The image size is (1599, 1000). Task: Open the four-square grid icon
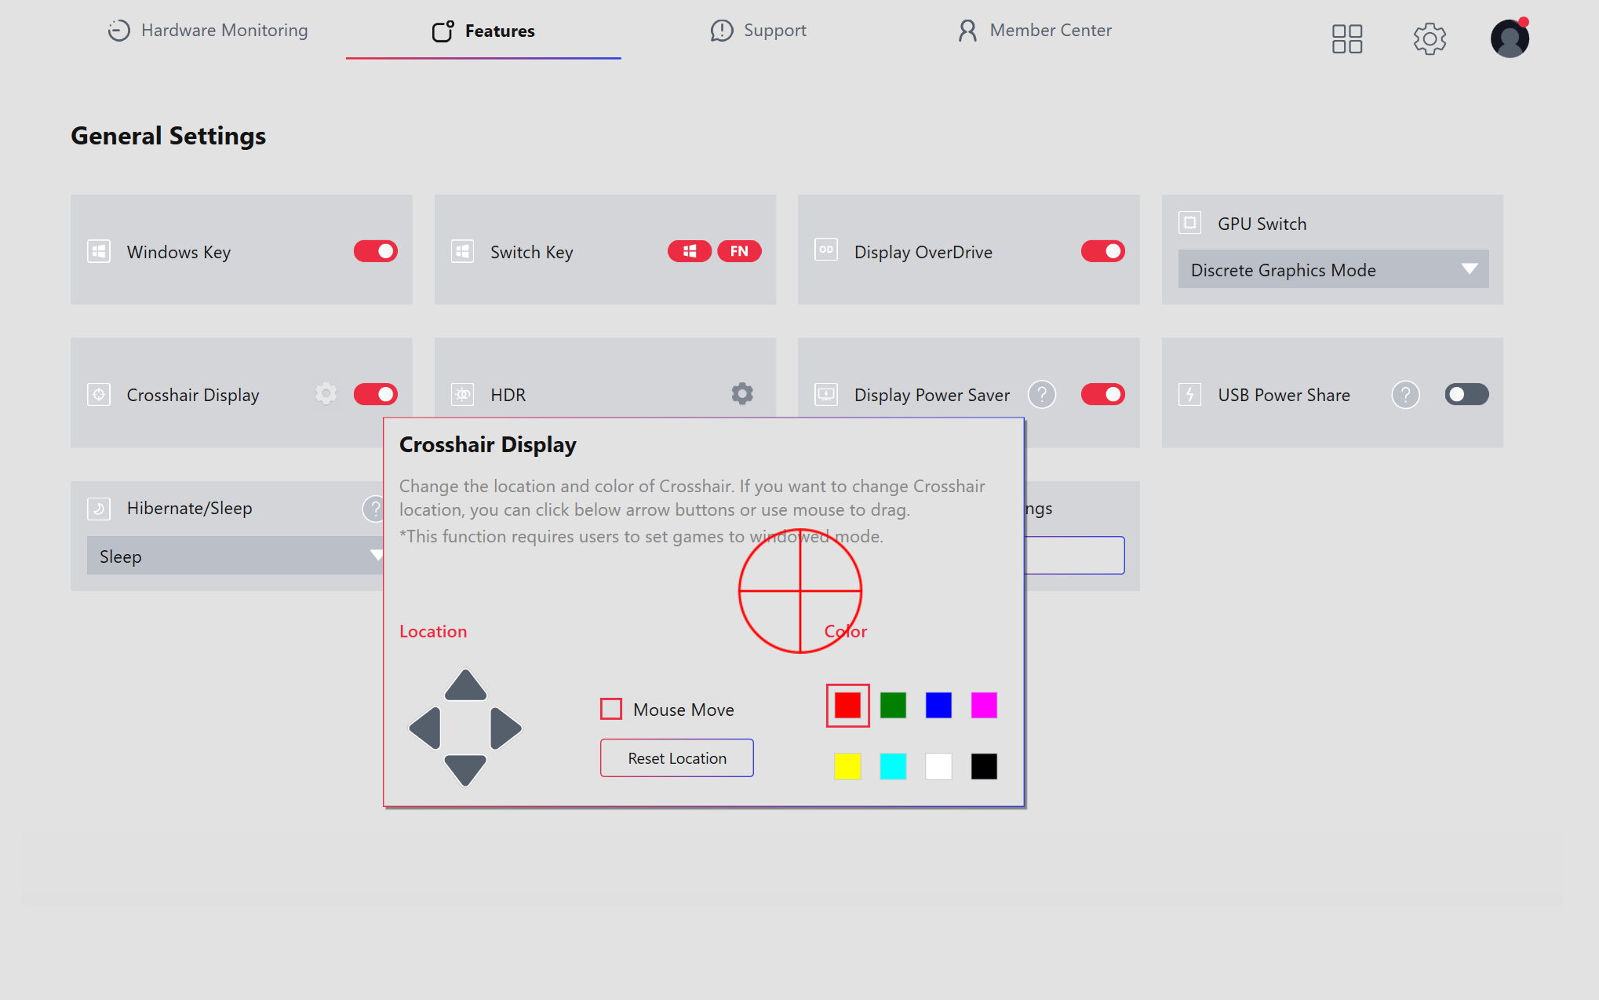[x=1346, y=38]
